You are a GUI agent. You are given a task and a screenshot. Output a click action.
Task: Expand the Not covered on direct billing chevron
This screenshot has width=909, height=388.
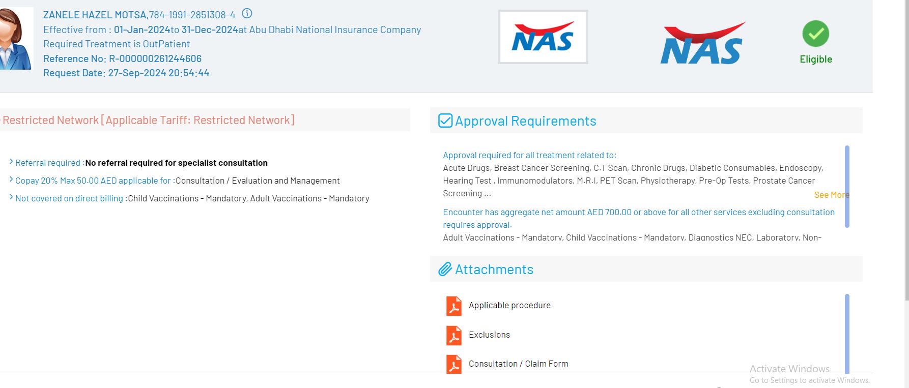[x=11, y=198]
